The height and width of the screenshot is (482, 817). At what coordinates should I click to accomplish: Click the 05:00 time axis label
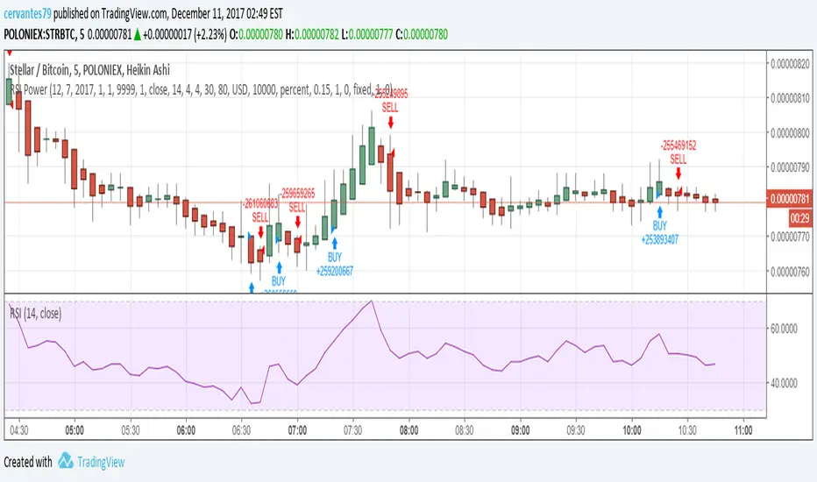(x=75, y=430)
